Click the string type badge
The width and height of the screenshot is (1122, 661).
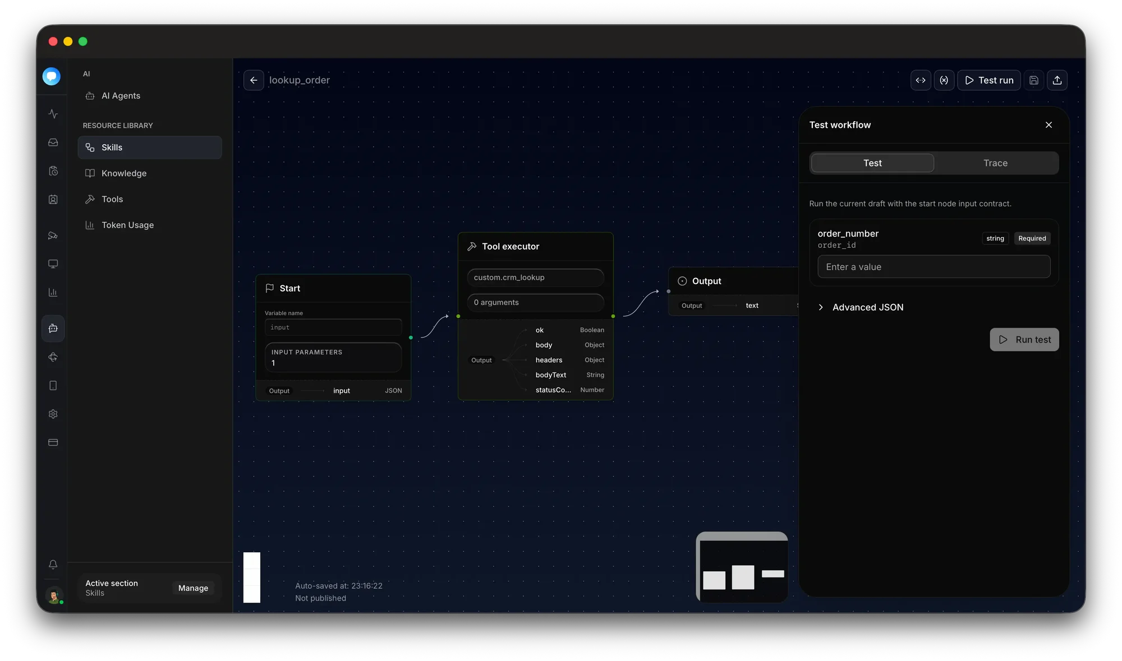pos(995,238)
